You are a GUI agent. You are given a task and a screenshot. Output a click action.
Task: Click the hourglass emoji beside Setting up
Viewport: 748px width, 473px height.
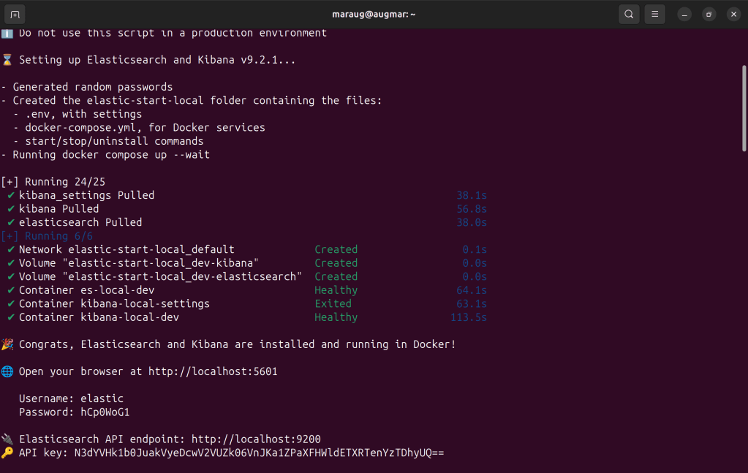point(7,60)
